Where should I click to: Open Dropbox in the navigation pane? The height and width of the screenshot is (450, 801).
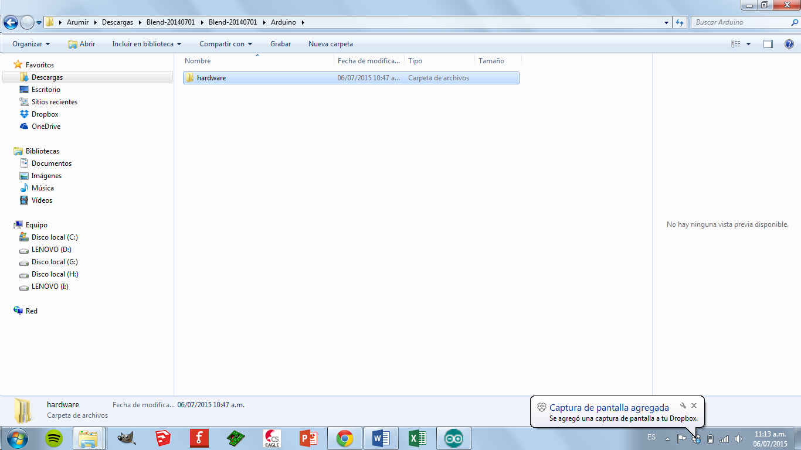[x=45, y=114]
